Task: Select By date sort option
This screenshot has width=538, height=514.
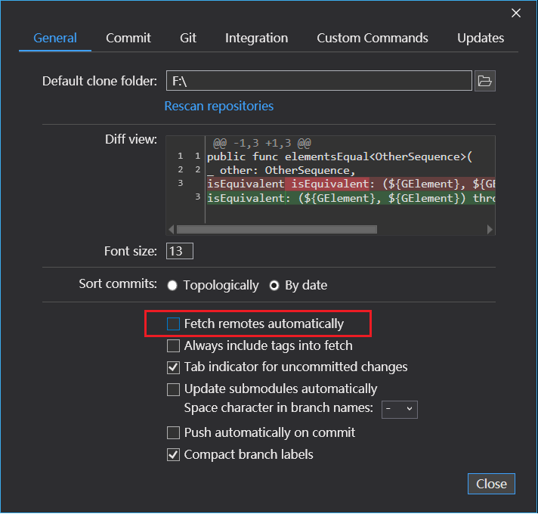Action: click(x=275, y=286)
